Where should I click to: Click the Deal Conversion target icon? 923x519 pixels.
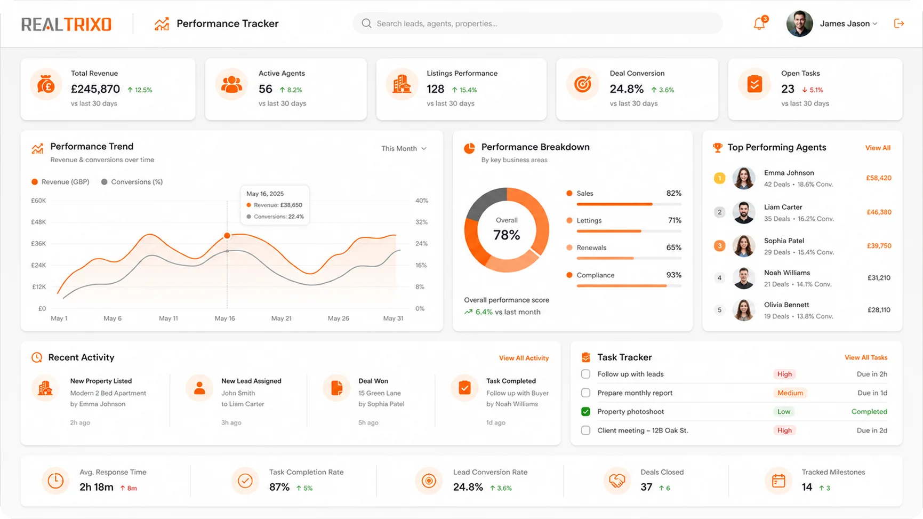pos(582,84)
